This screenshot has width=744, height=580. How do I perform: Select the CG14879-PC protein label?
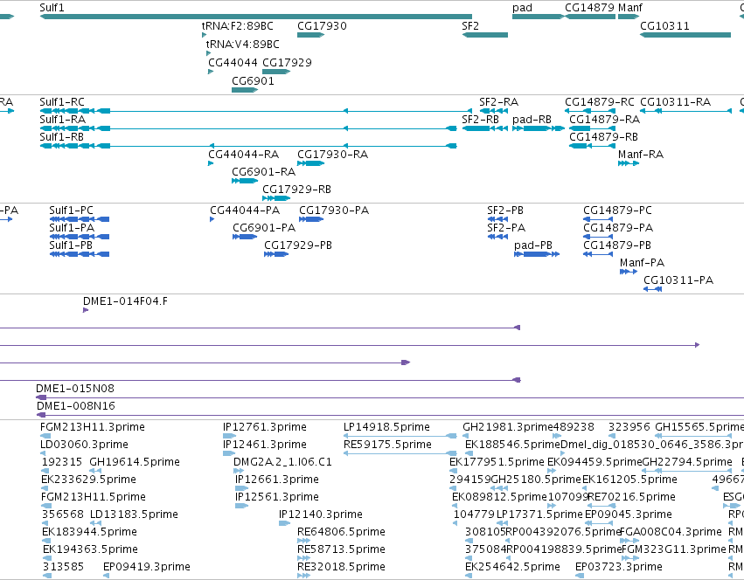point(618,211)
